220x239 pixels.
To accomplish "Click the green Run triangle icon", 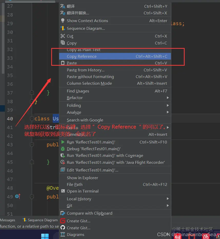I will [x=63, y=142].
